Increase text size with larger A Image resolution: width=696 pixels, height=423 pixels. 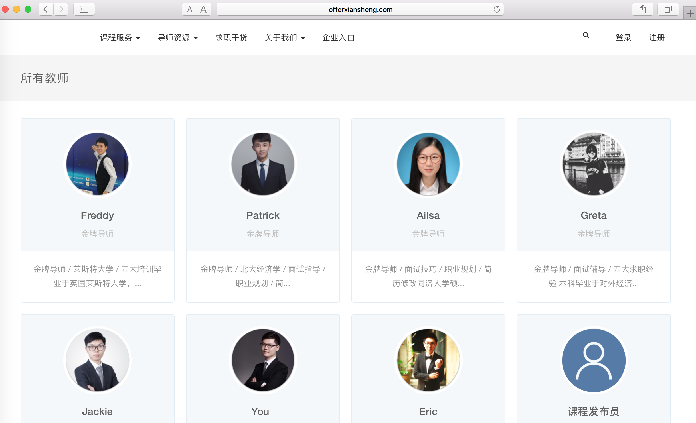coord(203,9)
